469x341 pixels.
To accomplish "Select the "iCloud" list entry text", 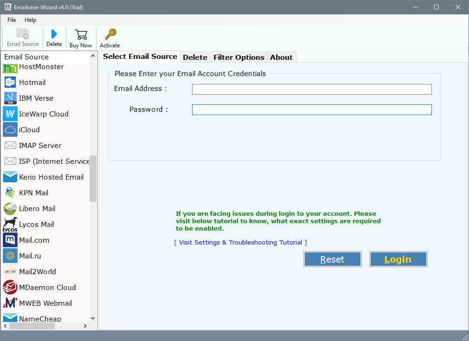I will (29, 130).
